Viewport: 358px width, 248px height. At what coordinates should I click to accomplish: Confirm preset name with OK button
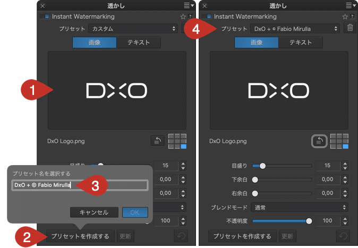click(x=135, y=212)
